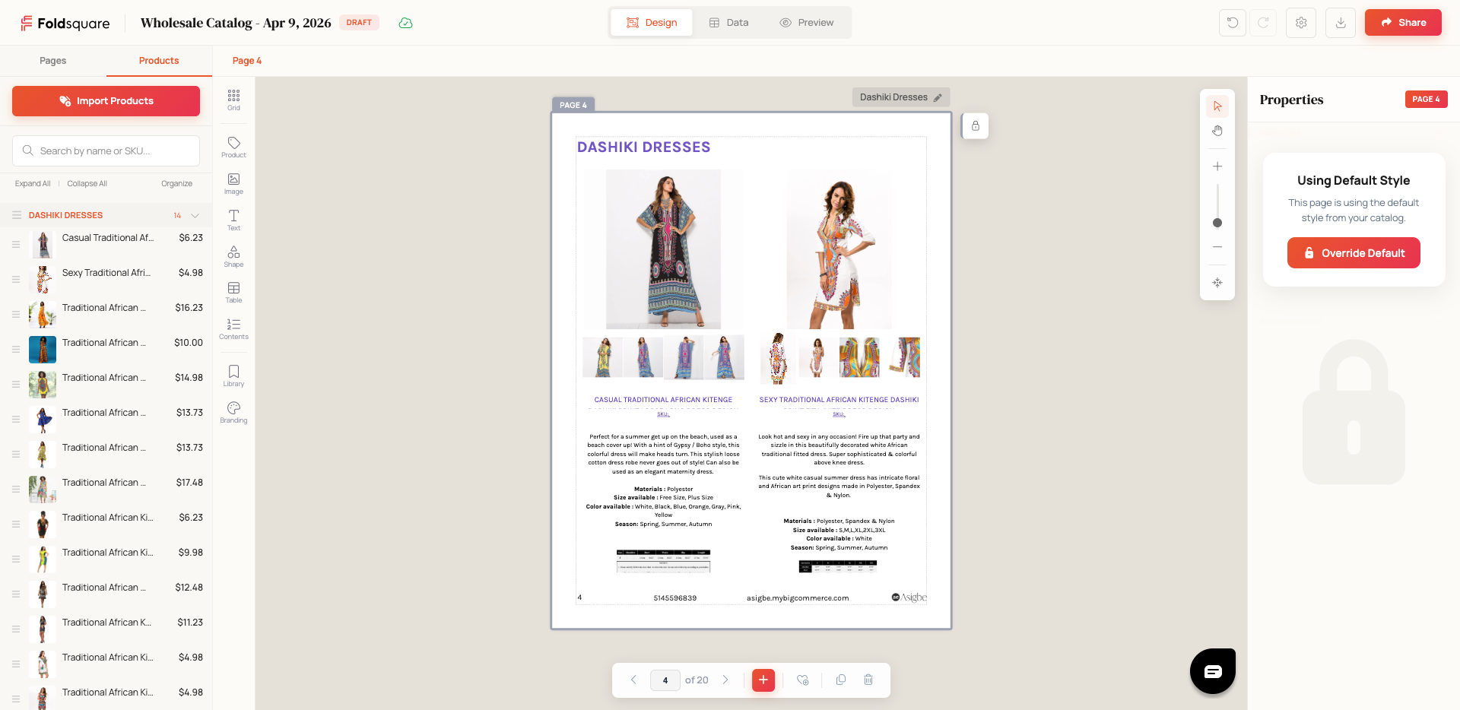Viewport: 1460px width, 710px height.
Task: Click the Share button
Action: [1402, 22]
